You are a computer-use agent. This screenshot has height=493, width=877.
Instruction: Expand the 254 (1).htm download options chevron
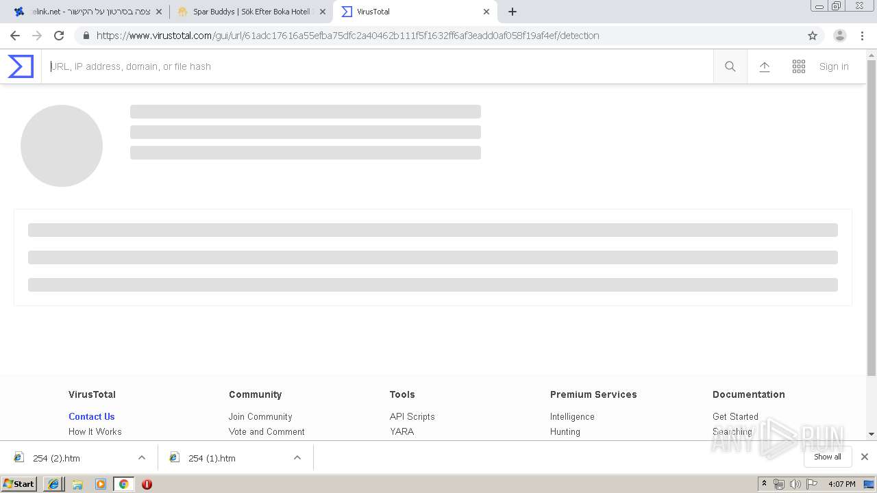pyautogui.click(x=297, y=458)
